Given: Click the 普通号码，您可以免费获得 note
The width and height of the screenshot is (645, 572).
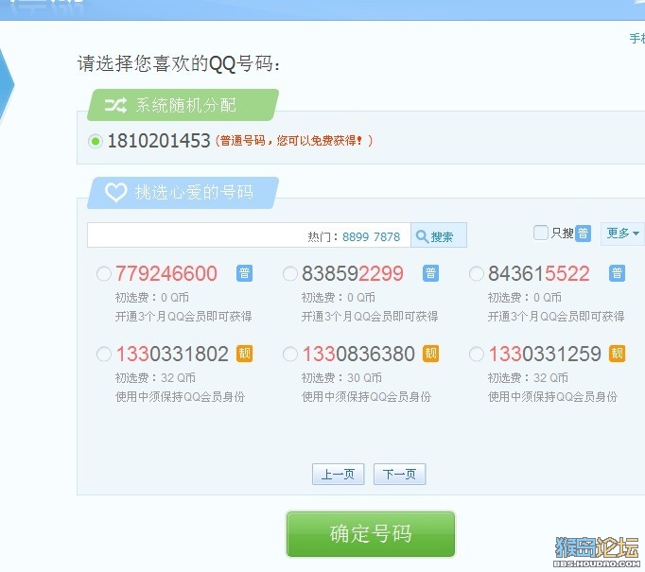Looking at the screenshot, I should pyautogui.click(x=294, y=141).
